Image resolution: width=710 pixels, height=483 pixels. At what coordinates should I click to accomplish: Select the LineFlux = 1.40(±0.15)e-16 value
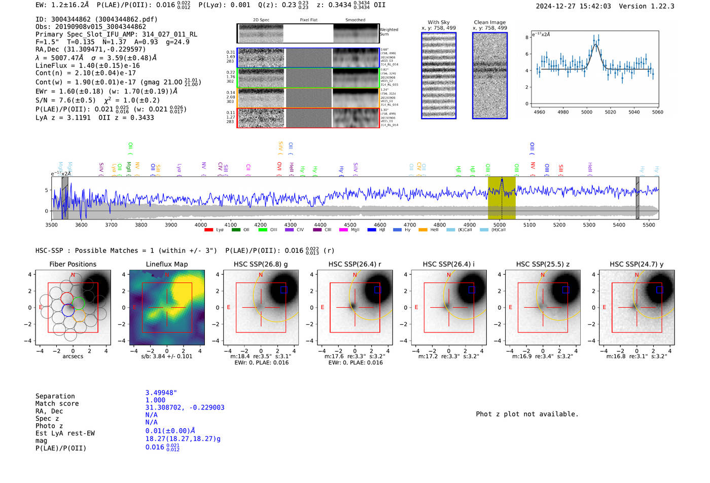88,65
